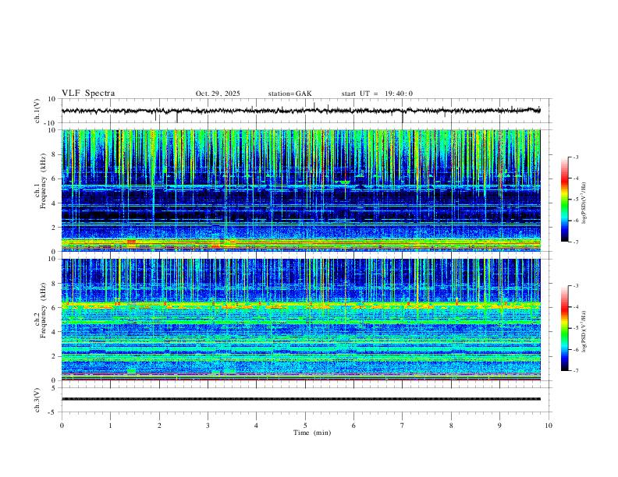Click the time axis tick label "5"
This screenshot has width=618, height=477.
(x=305, y=426)
